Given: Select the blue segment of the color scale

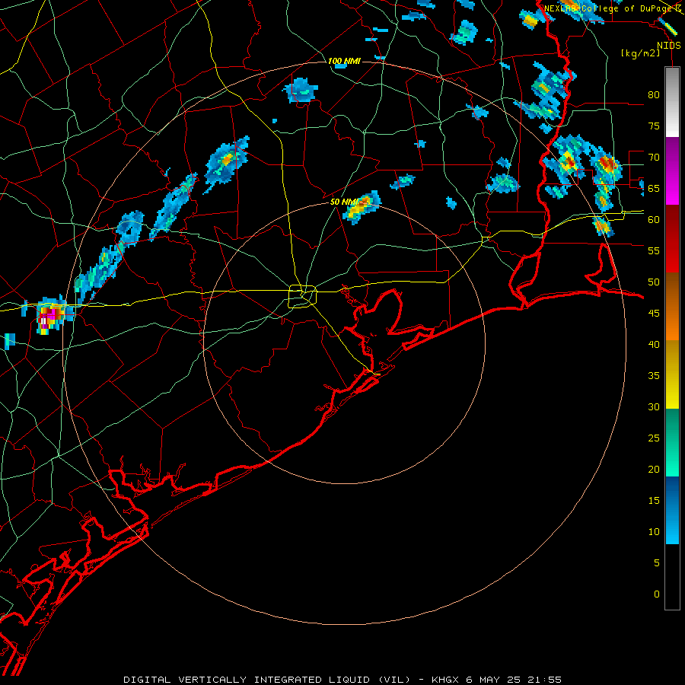Looking at the screenshot, I should click(672, 510).
